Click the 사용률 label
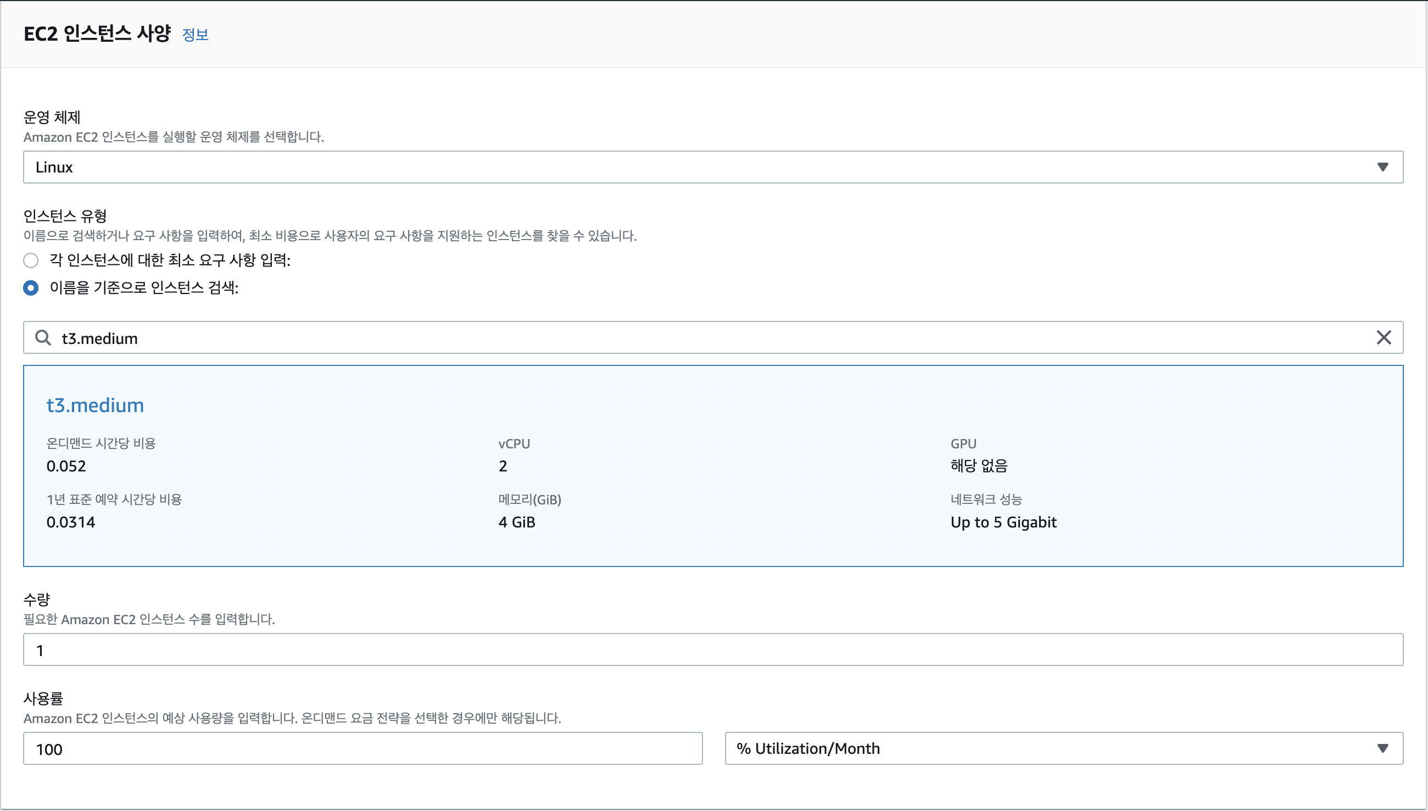Viewport: 1428px width, 811px height. click(x=43, y=698)
